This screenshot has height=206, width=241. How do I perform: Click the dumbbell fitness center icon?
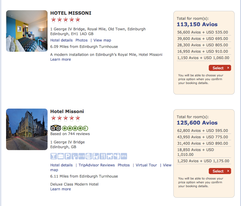82,156
